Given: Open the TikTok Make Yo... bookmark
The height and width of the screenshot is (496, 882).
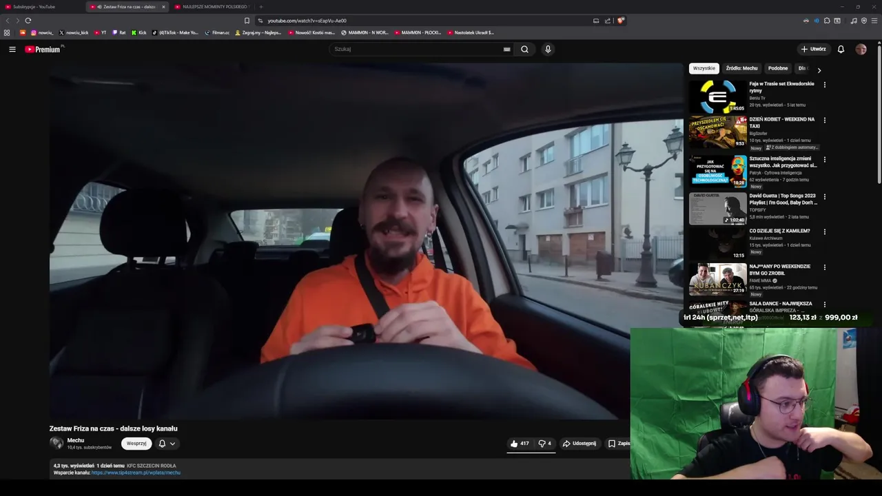Looking at the screenshot, I should tap(175, 32).
